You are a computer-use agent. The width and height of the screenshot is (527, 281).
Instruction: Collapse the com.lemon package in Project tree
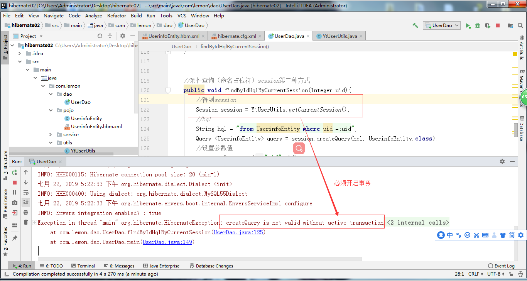(x=43, y=86)
